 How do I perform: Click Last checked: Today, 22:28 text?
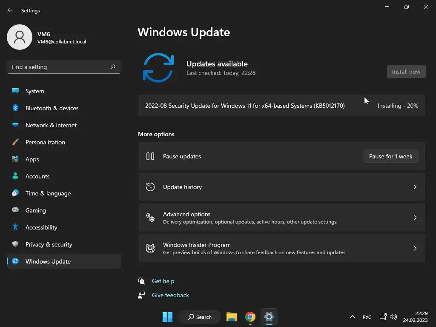[x=221, y=73]
